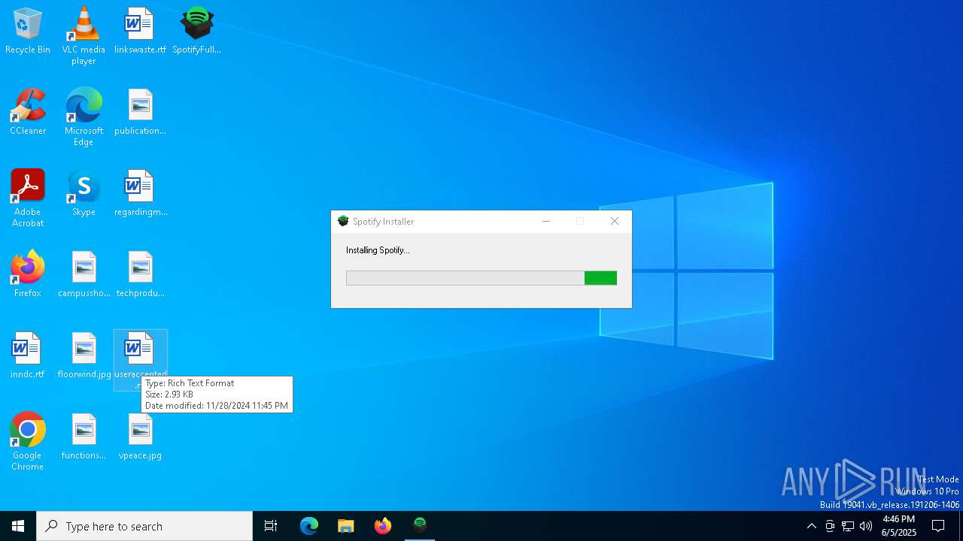Select the Firefox desktop shortcut
Viewport: 963px width, 541px height.
point(28,275)
